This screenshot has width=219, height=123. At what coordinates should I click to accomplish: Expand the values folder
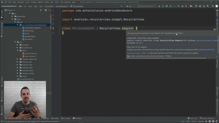[17, 76]
